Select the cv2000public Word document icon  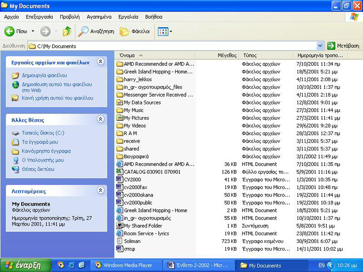coord(120,202)
